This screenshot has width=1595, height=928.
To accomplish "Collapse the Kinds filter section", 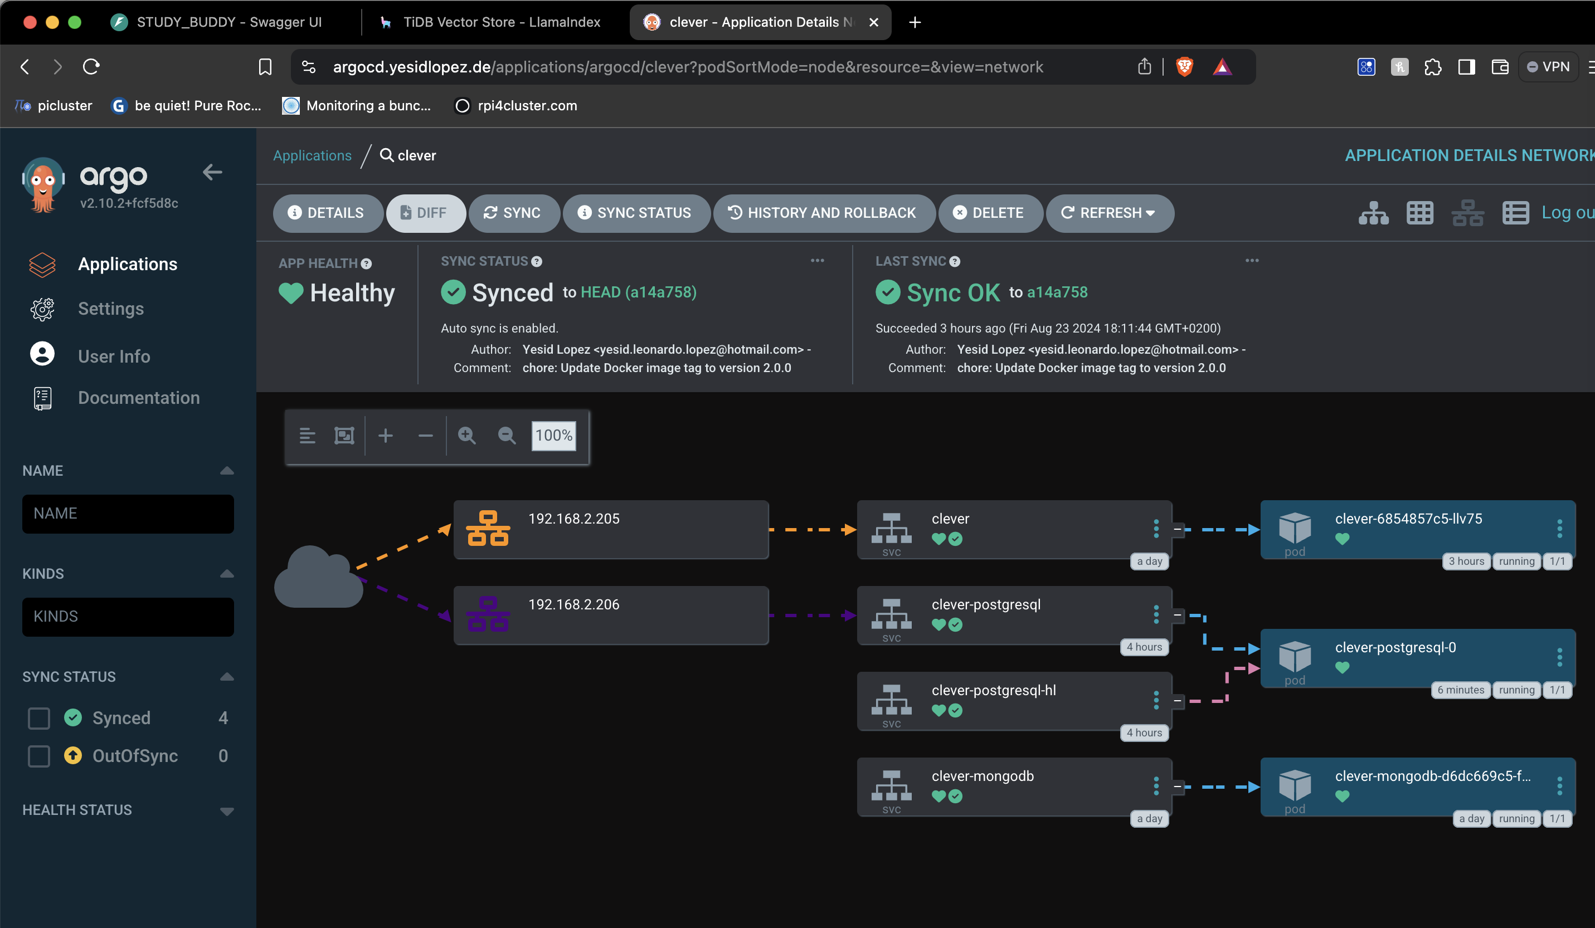I will [x=227, y=574].
